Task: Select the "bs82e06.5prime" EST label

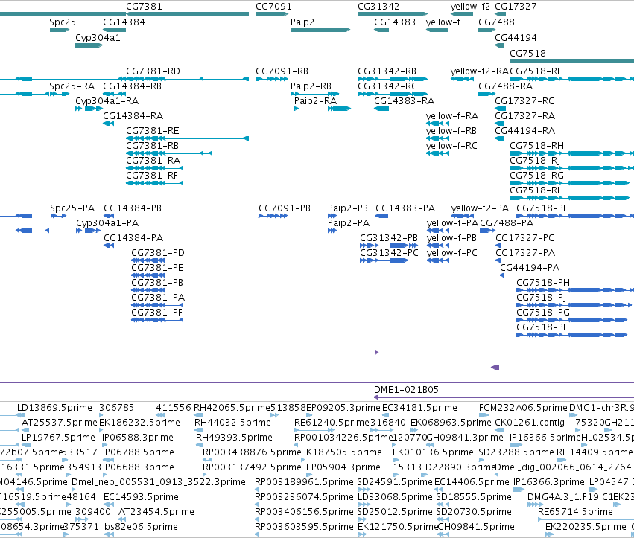Action: pos(141,527)
